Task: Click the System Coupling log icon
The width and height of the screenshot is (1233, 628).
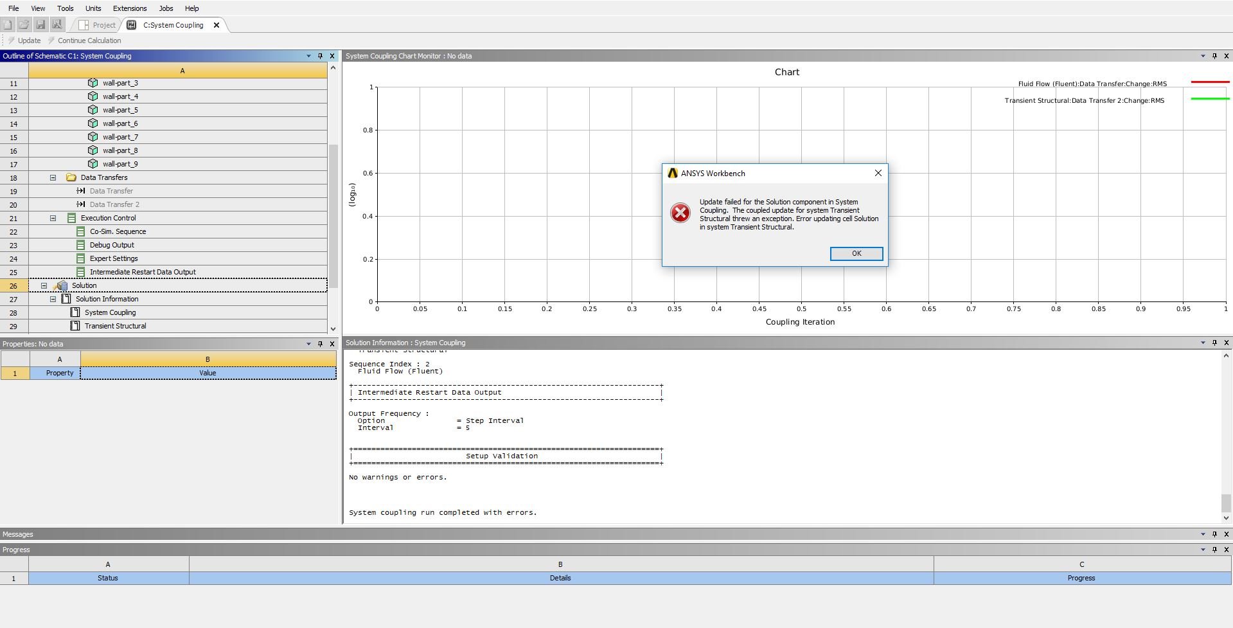Action: (x=75, y=312)
